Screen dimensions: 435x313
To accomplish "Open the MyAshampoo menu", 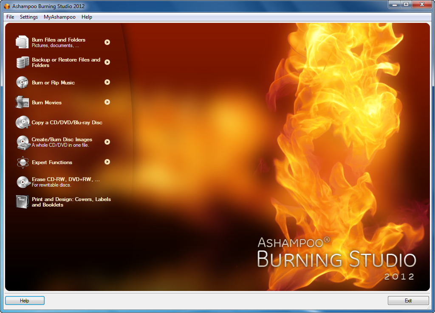I will pos(59,17).
